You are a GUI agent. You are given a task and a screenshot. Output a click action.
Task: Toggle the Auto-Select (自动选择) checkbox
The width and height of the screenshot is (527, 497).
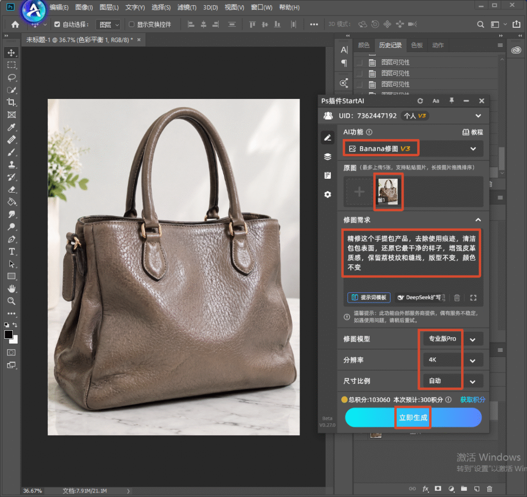57,24
